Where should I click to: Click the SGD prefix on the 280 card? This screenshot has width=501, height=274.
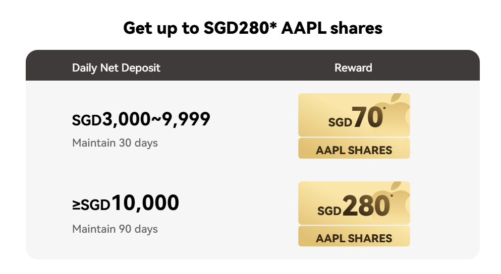pyautogui.click(x=329, y=211)
